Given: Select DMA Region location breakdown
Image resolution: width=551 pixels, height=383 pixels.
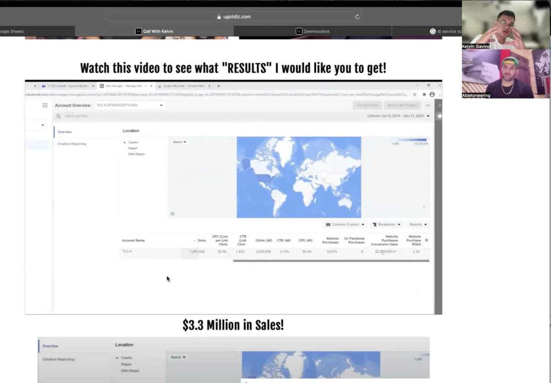Looking at the screenshot, I should pos(136,154).
